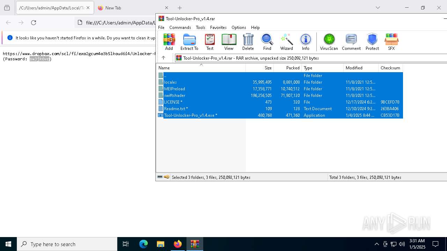Viewport: 447px width, 251px height.
Task: Sort by the Type column header
Action: (322, 68)
